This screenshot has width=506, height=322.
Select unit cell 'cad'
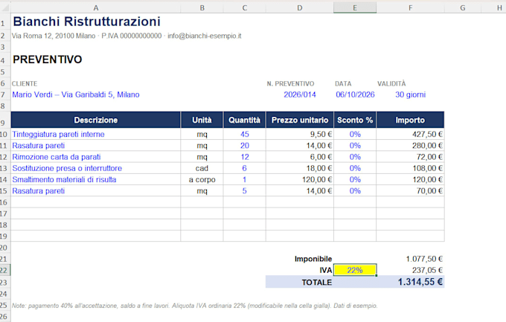click(202, 168)
